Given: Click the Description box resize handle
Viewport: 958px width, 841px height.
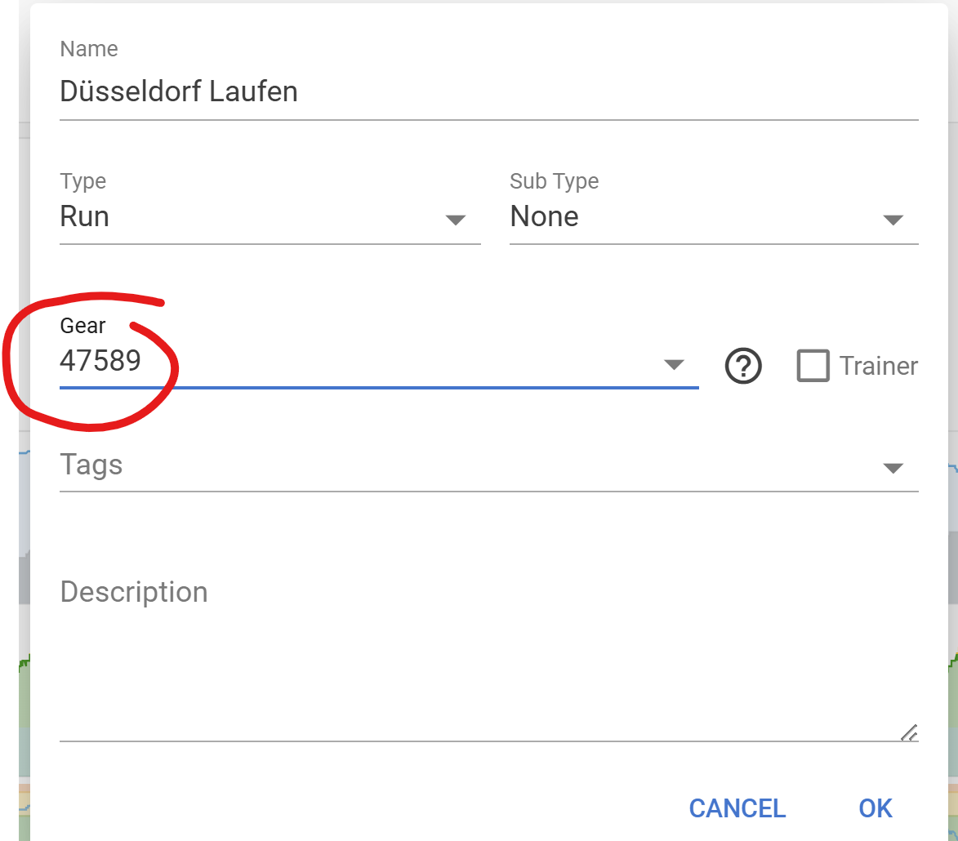Looking at the screenshot, I should [x=909, y=732].
